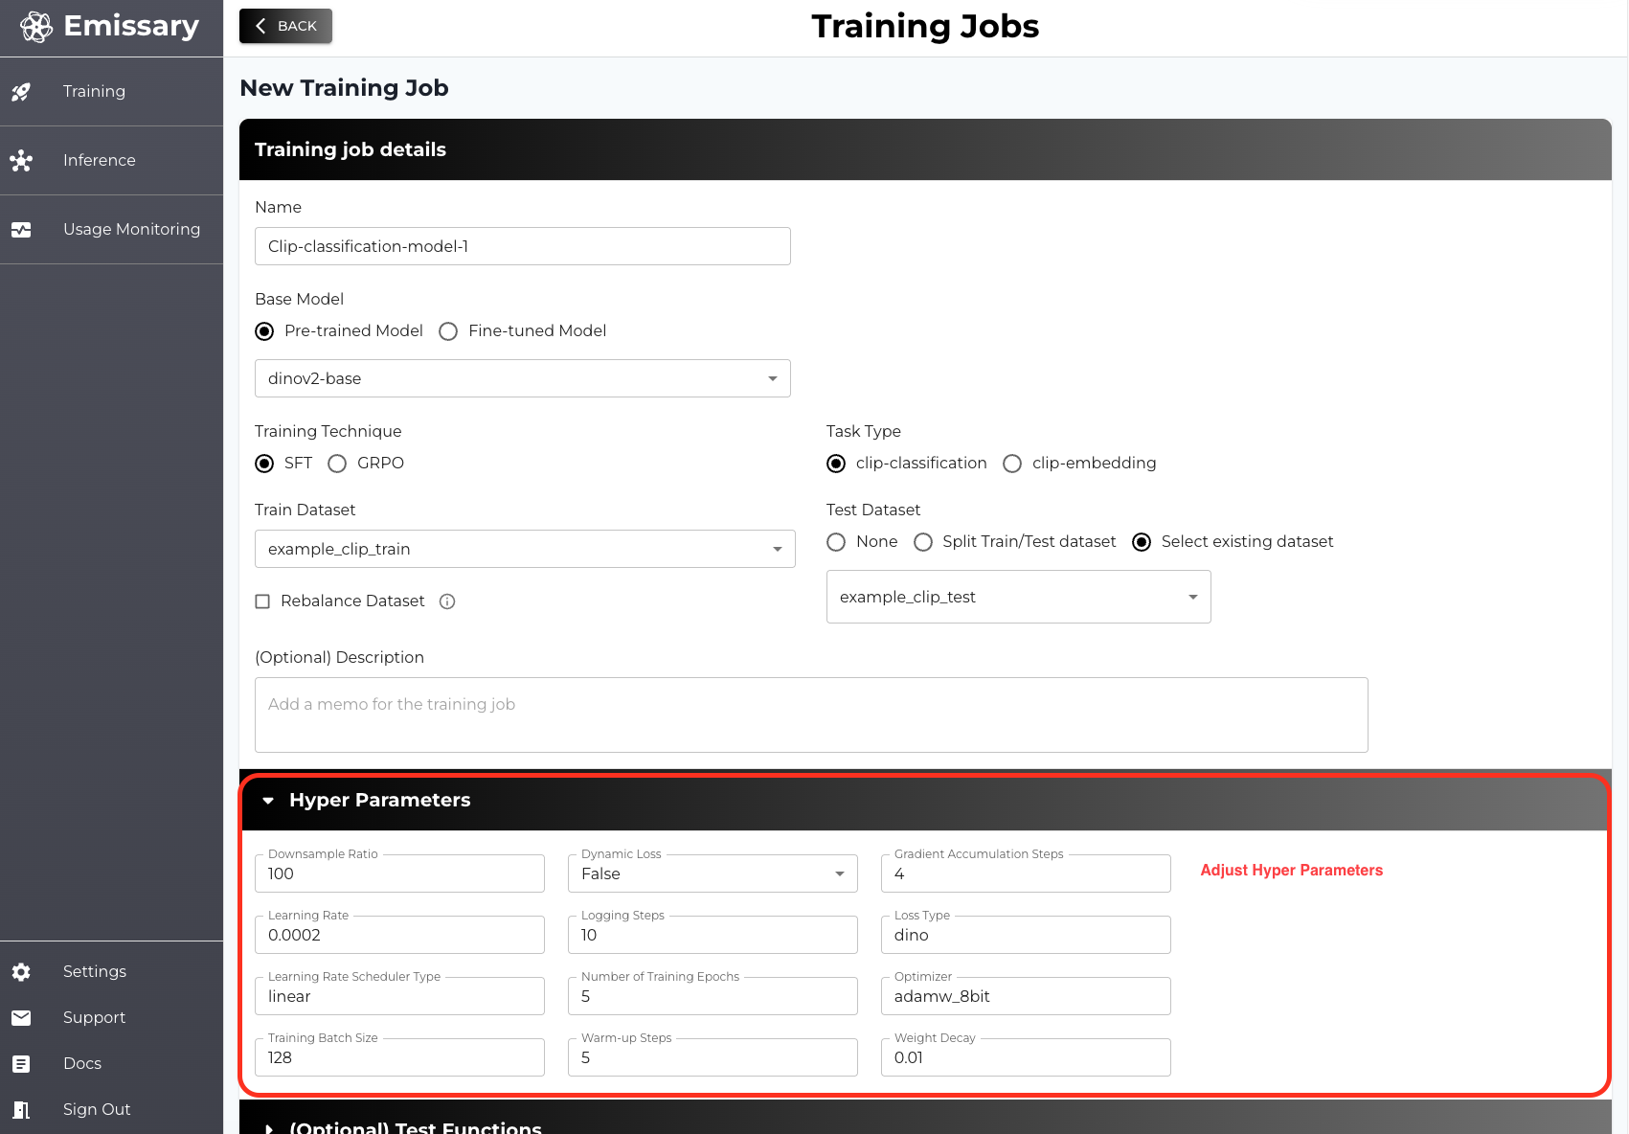The width and height of the screenshot is (1629, 1134).
Task: Click the Learning Rate input field
Action: click(399, 935)
